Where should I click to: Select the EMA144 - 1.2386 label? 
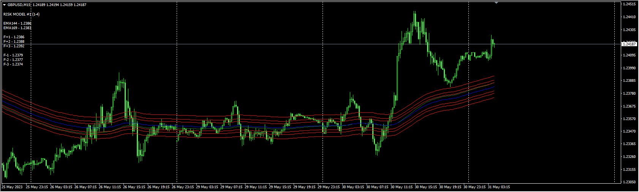(17, 23)
